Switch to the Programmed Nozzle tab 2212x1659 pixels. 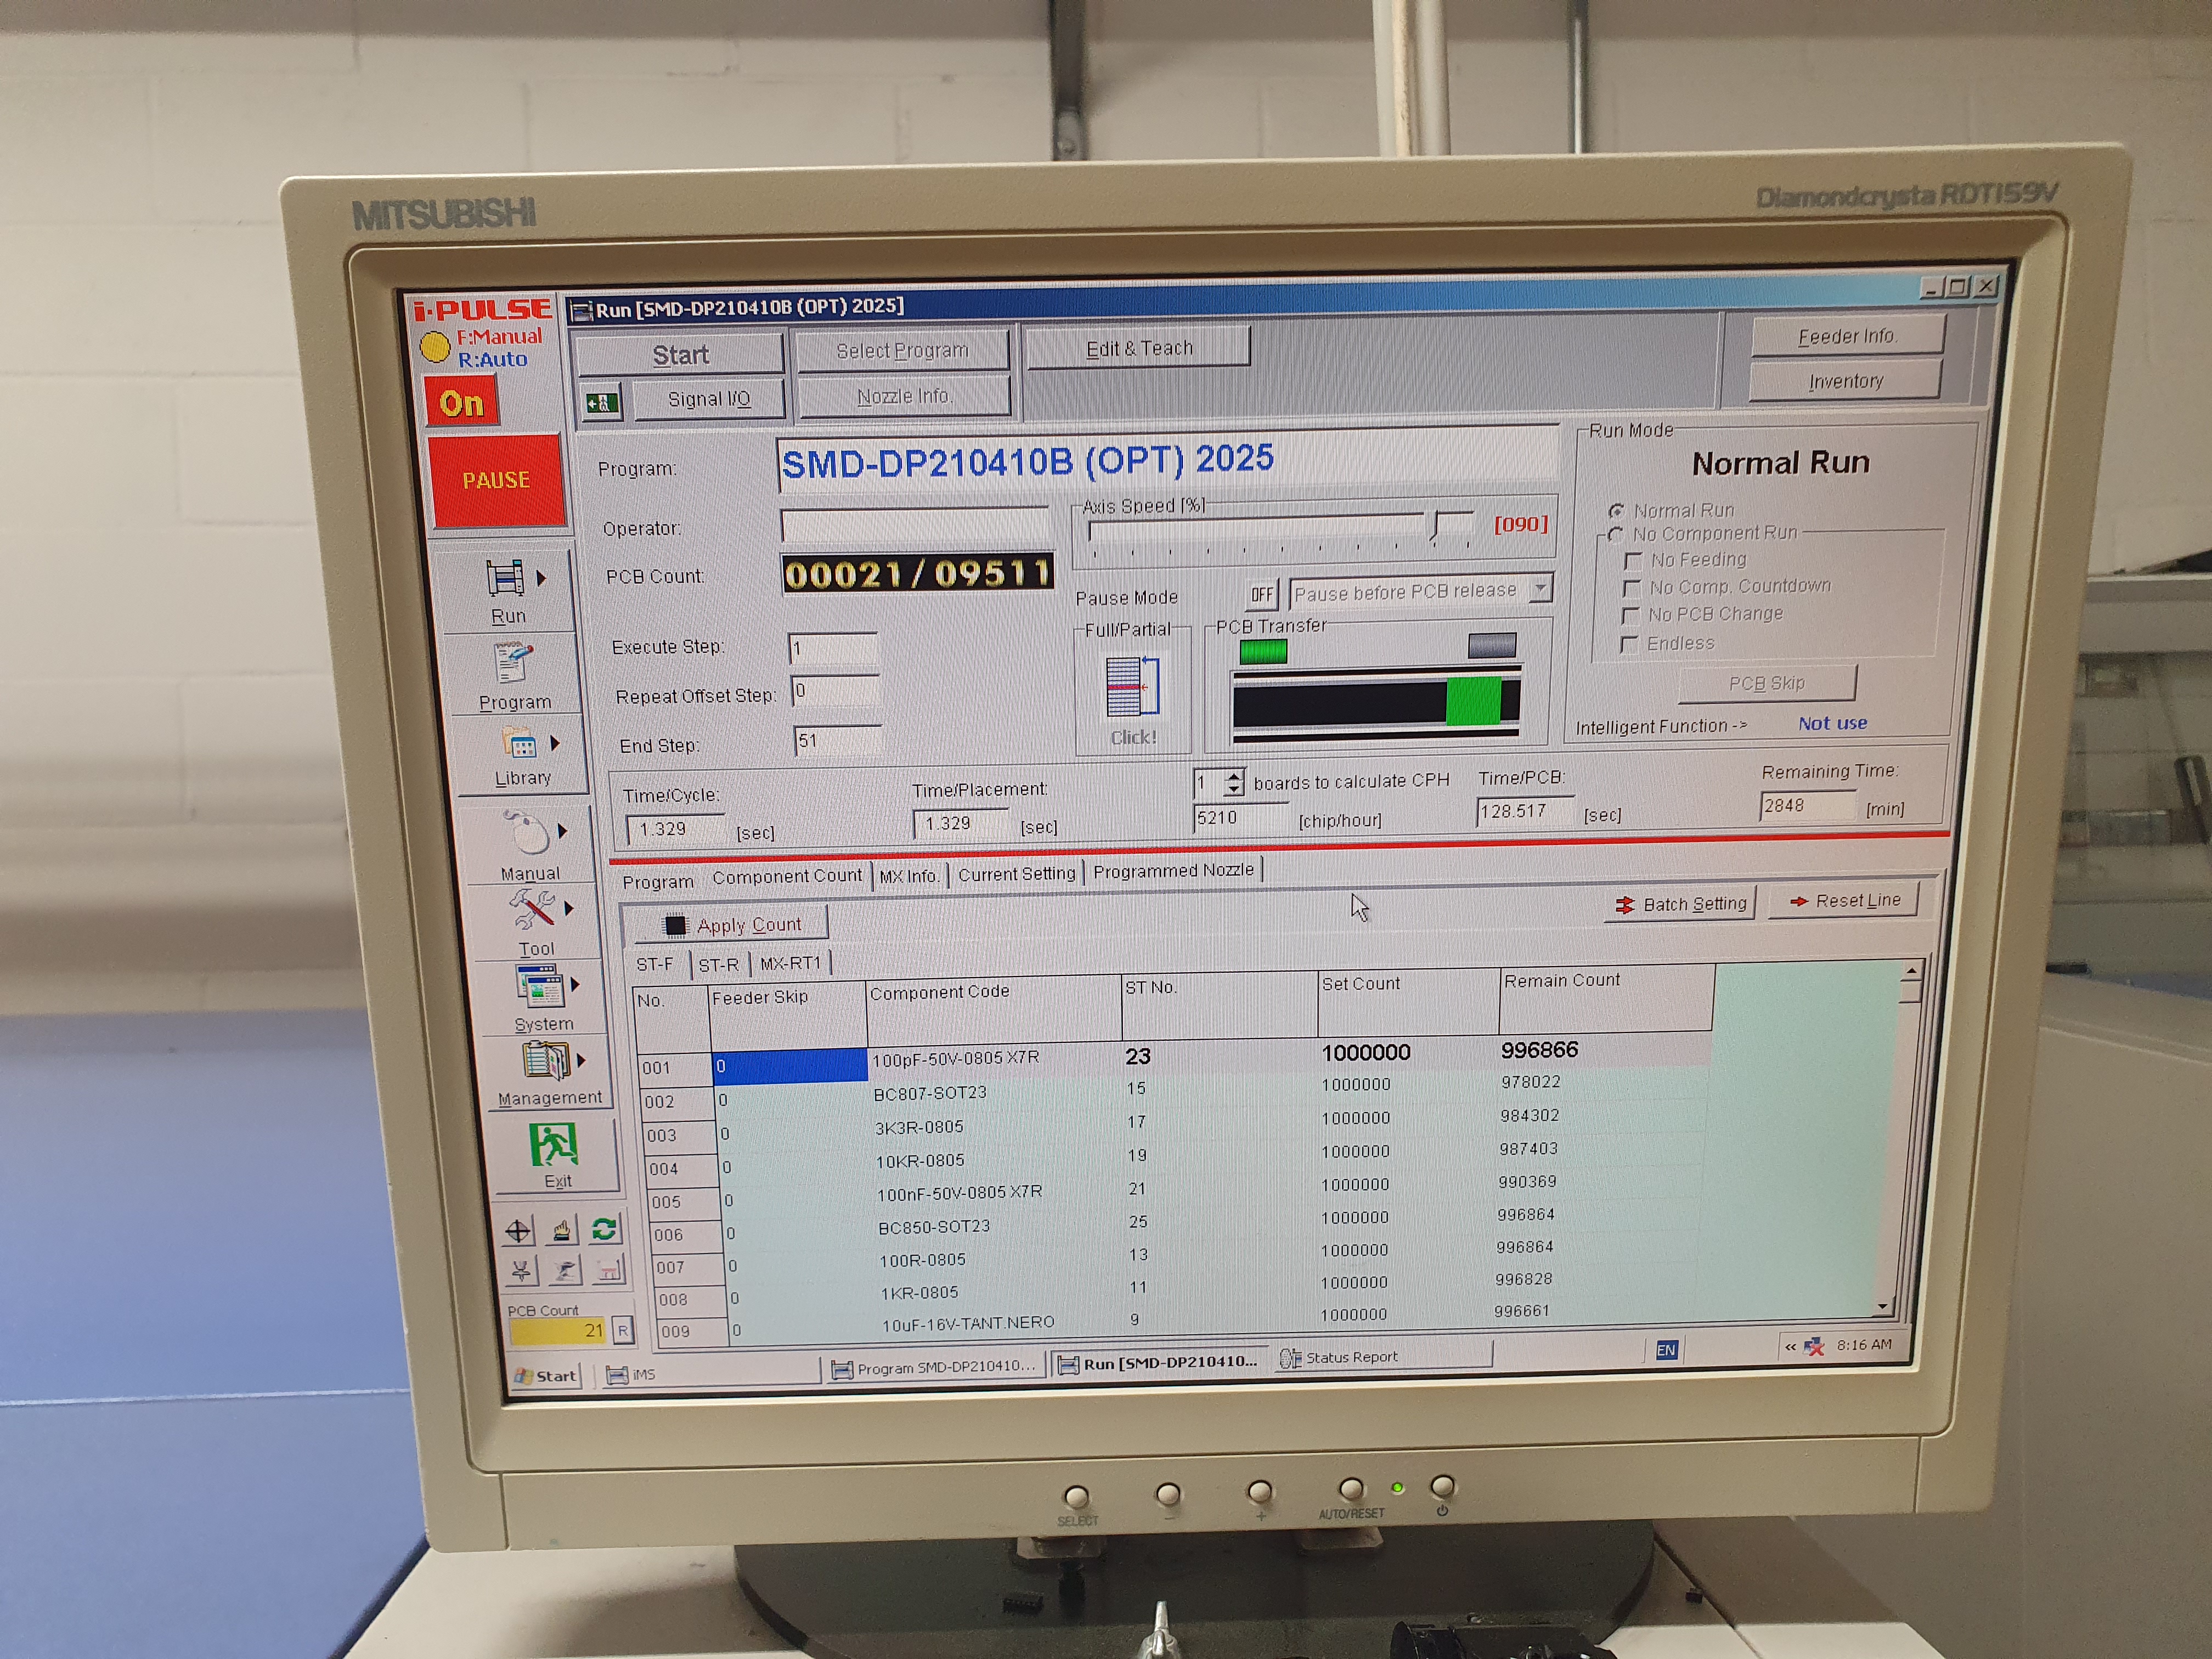pos(1173,871)
